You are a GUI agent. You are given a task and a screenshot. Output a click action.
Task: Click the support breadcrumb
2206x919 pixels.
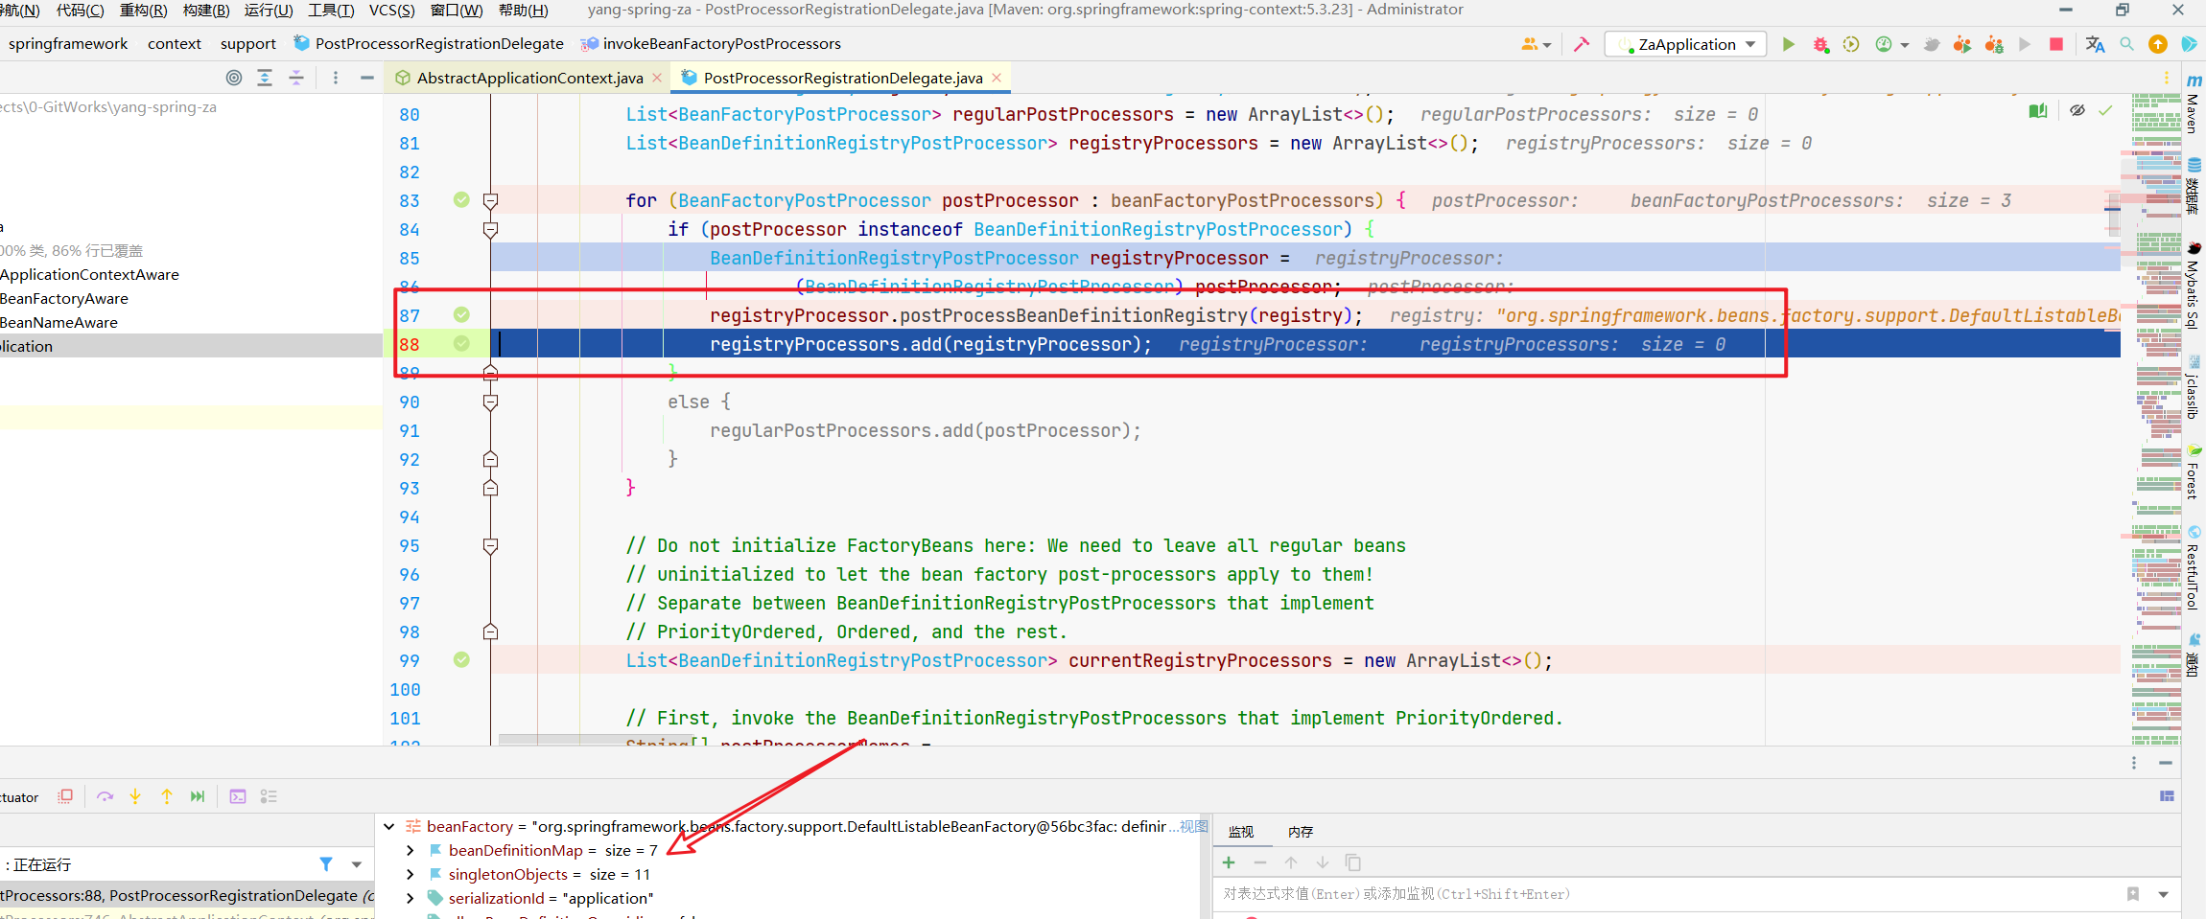point(247,43)
